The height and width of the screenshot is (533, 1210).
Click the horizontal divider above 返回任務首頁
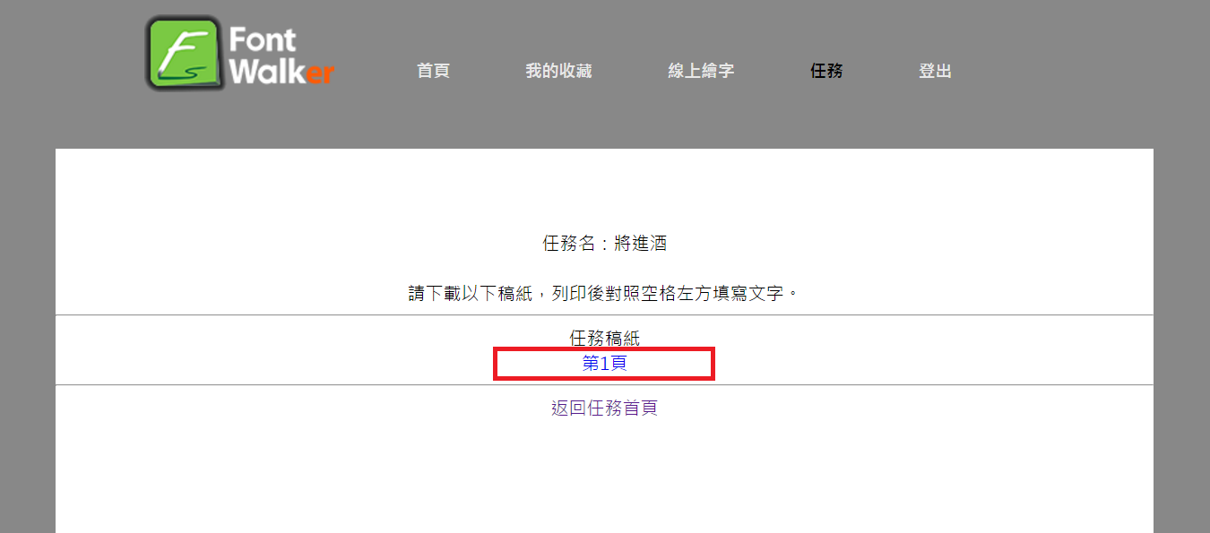pos(604,385)
